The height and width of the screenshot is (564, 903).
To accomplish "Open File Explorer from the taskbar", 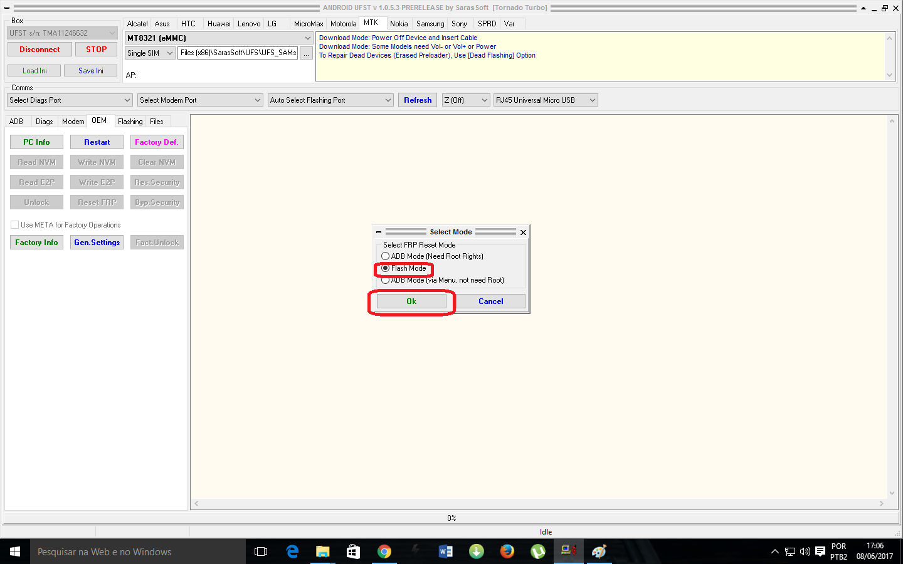I will [322, 551].
